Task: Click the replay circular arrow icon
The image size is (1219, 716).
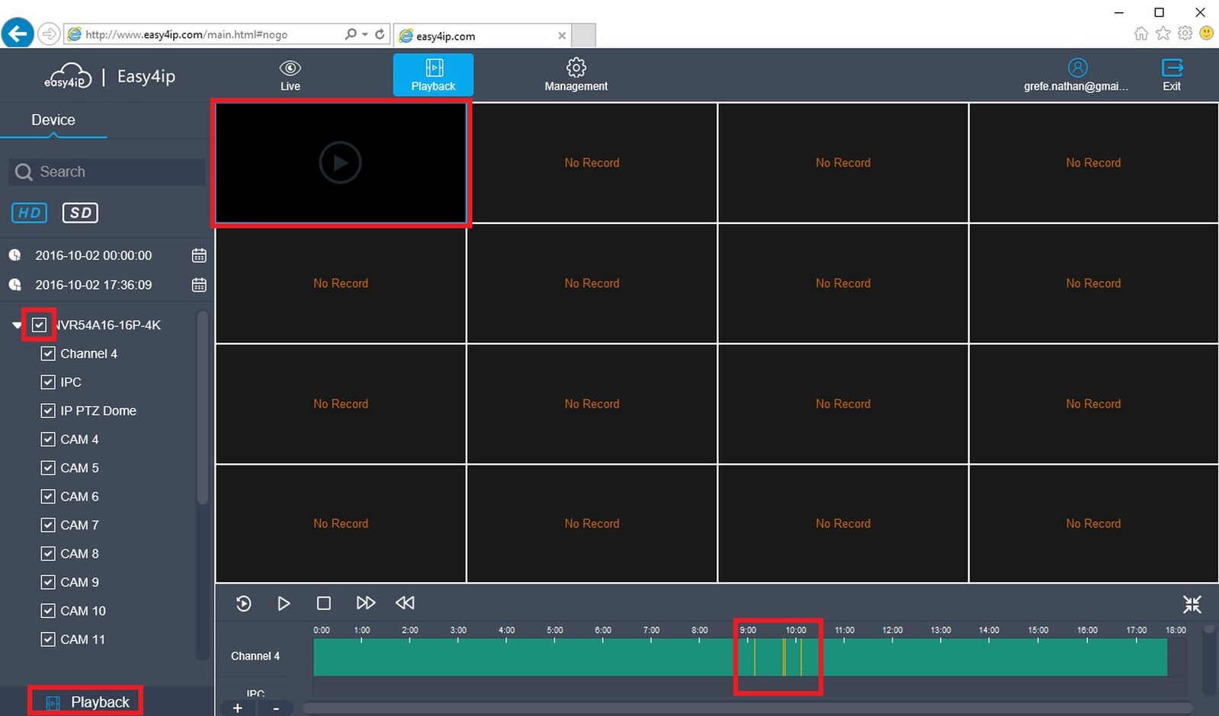Action: coord(243,603)
